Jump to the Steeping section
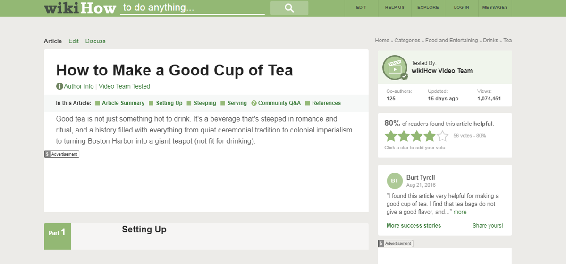The height and width of the screenshot is (264, 566). click(205, 103)
